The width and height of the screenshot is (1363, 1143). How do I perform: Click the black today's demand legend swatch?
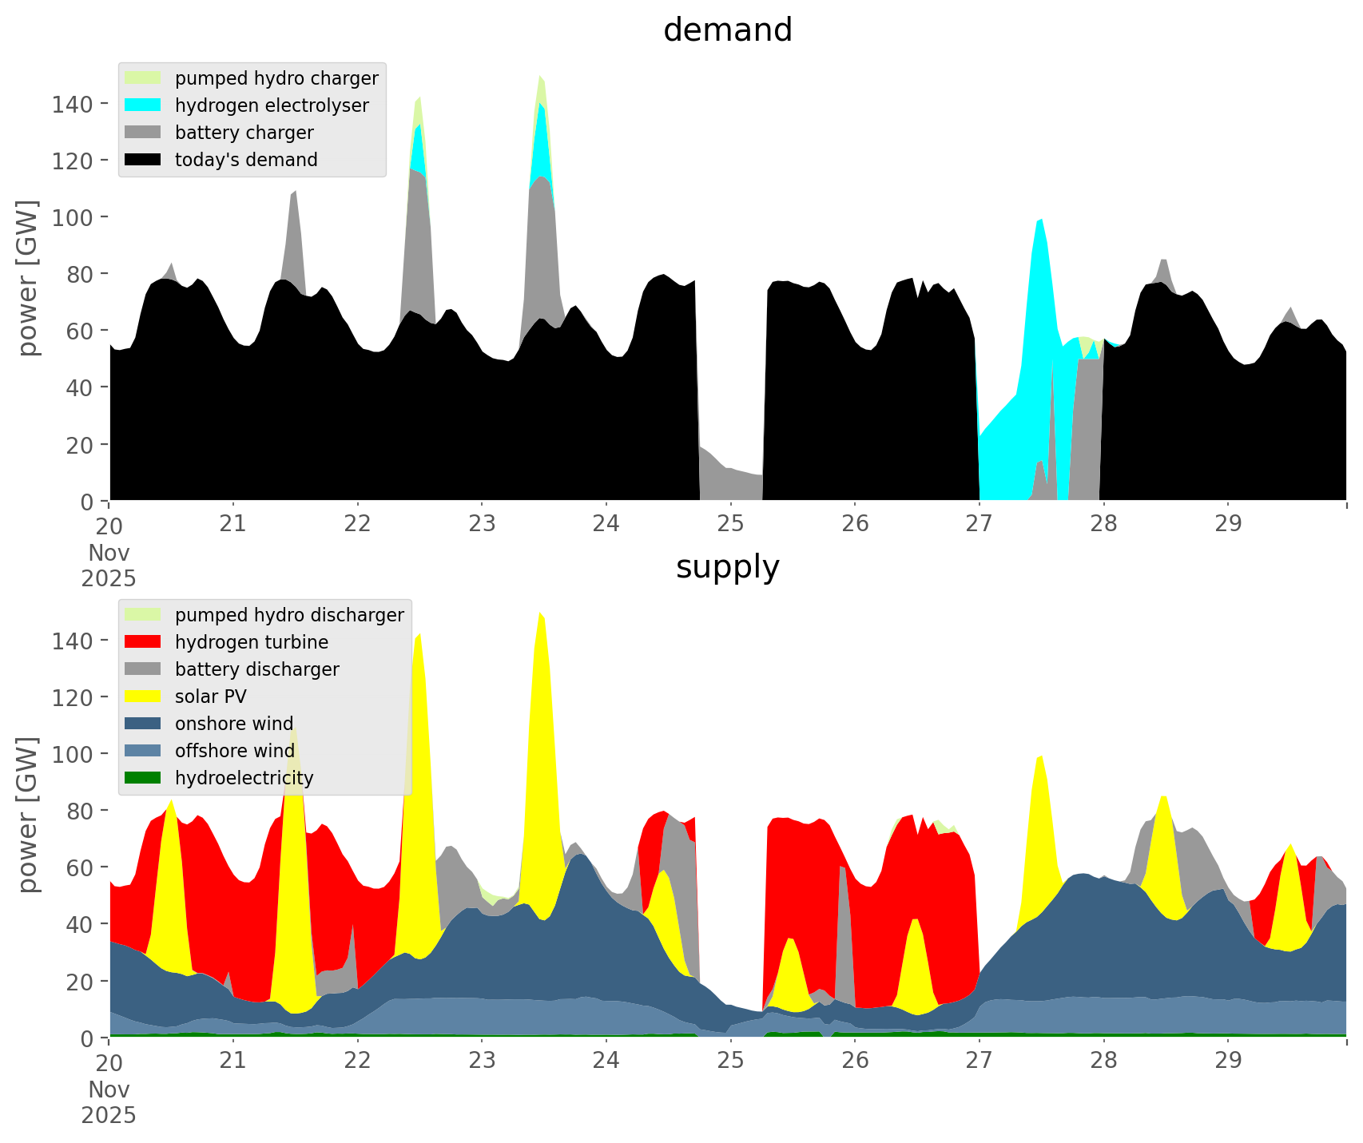pos(143,160)
